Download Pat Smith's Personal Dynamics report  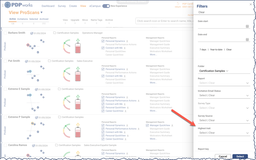[x=127, y=69]
